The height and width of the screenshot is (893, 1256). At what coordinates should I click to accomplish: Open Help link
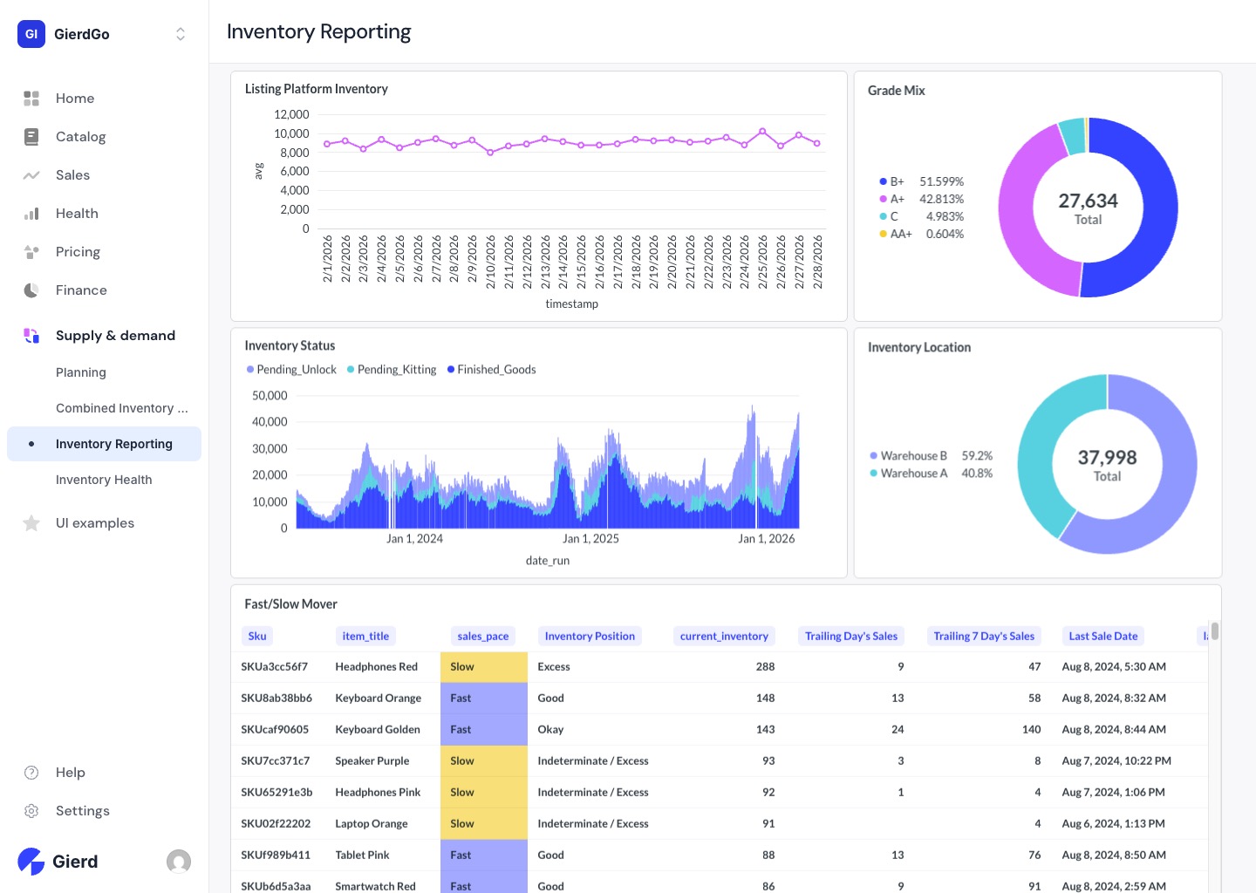pos(71,773)
